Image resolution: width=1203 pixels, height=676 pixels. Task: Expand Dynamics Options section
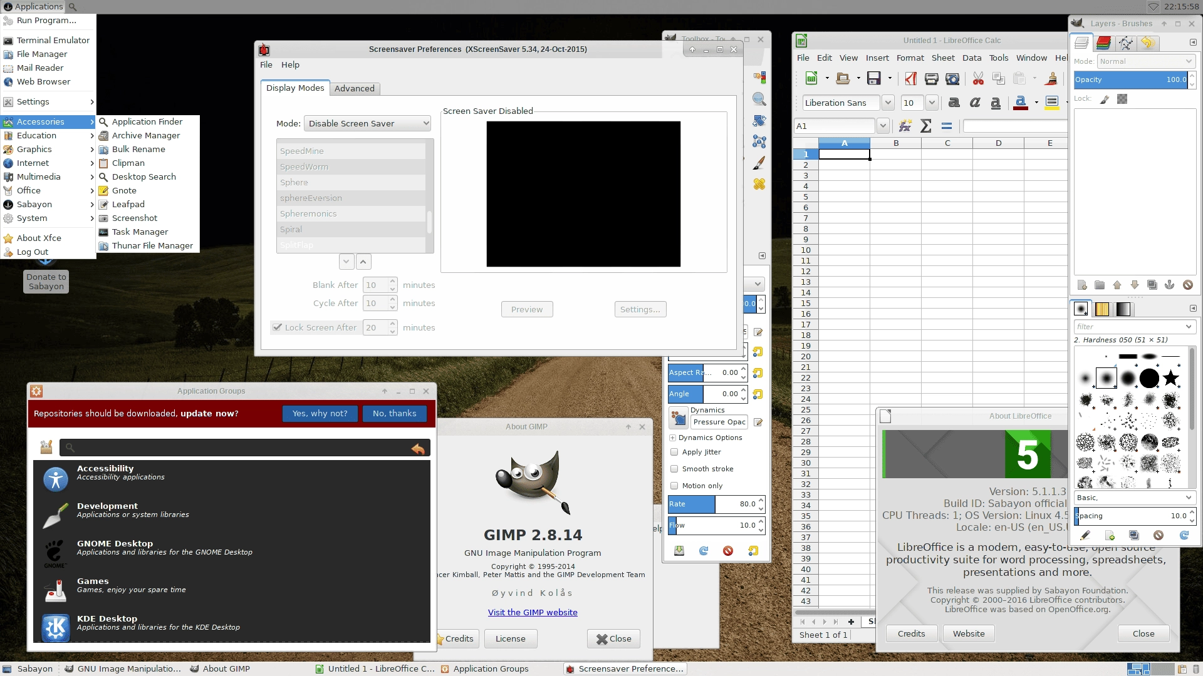click(x=672, y=438)
